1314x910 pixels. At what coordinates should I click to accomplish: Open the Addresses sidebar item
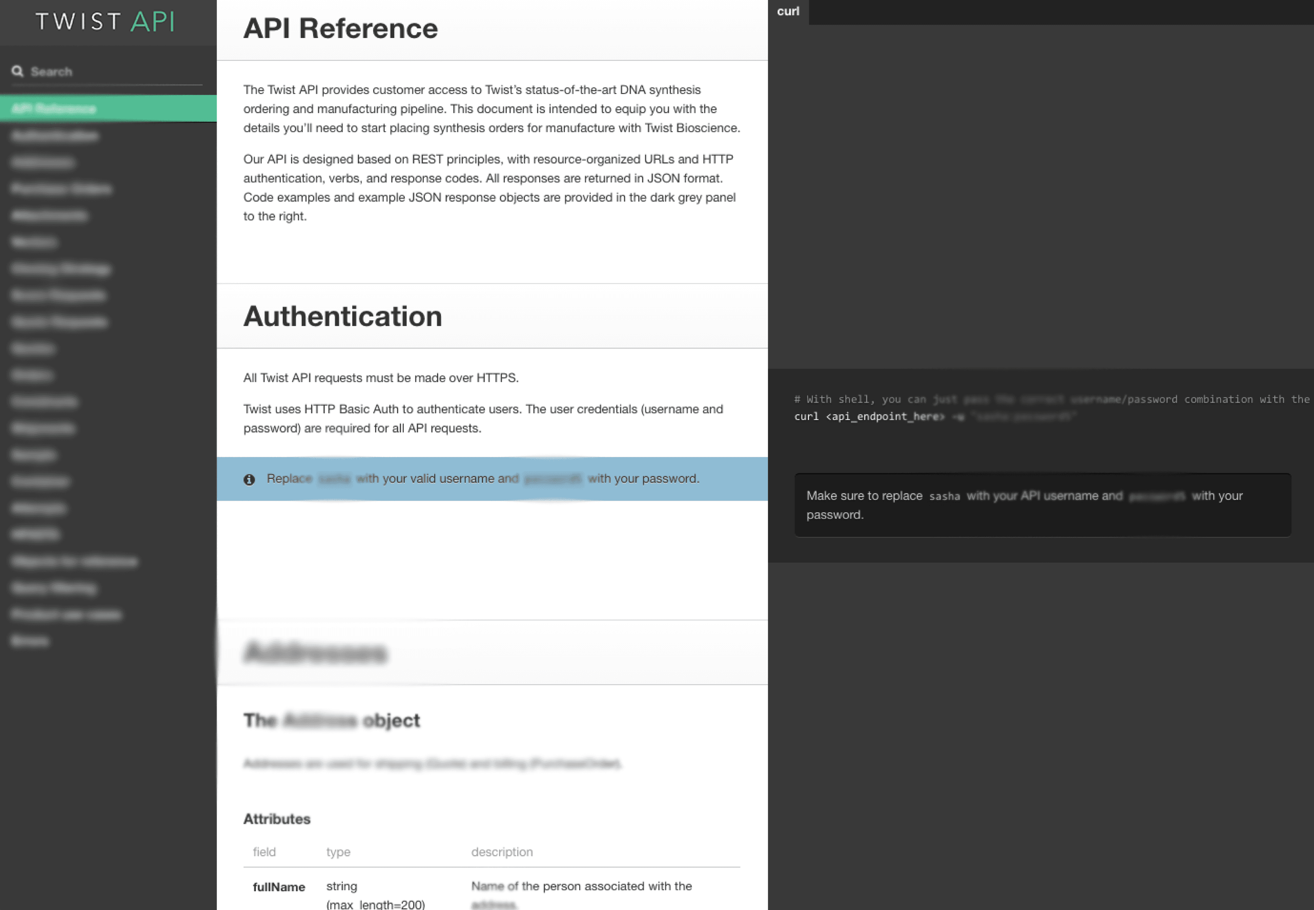(x=42, y=162)
